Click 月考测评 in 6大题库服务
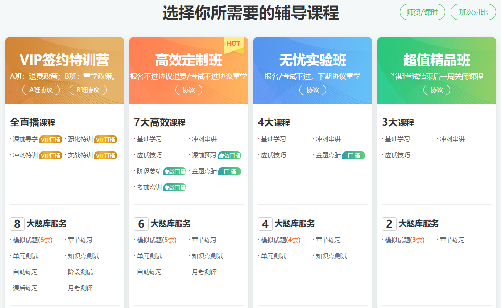The image size is (501, 308). (x=204, y=272)
